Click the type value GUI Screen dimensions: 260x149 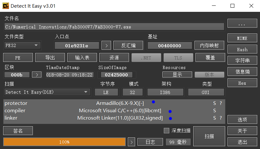click(206, 92)
